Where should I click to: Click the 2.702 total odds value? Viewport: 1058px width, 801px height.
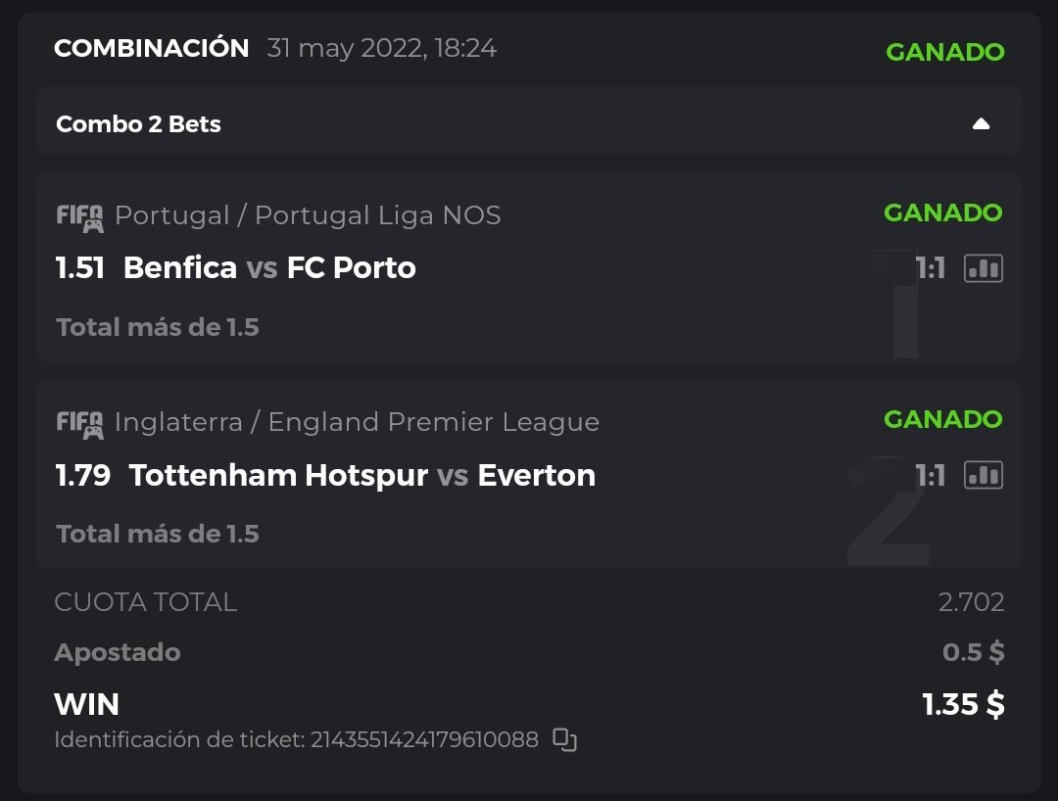point(971,602)
